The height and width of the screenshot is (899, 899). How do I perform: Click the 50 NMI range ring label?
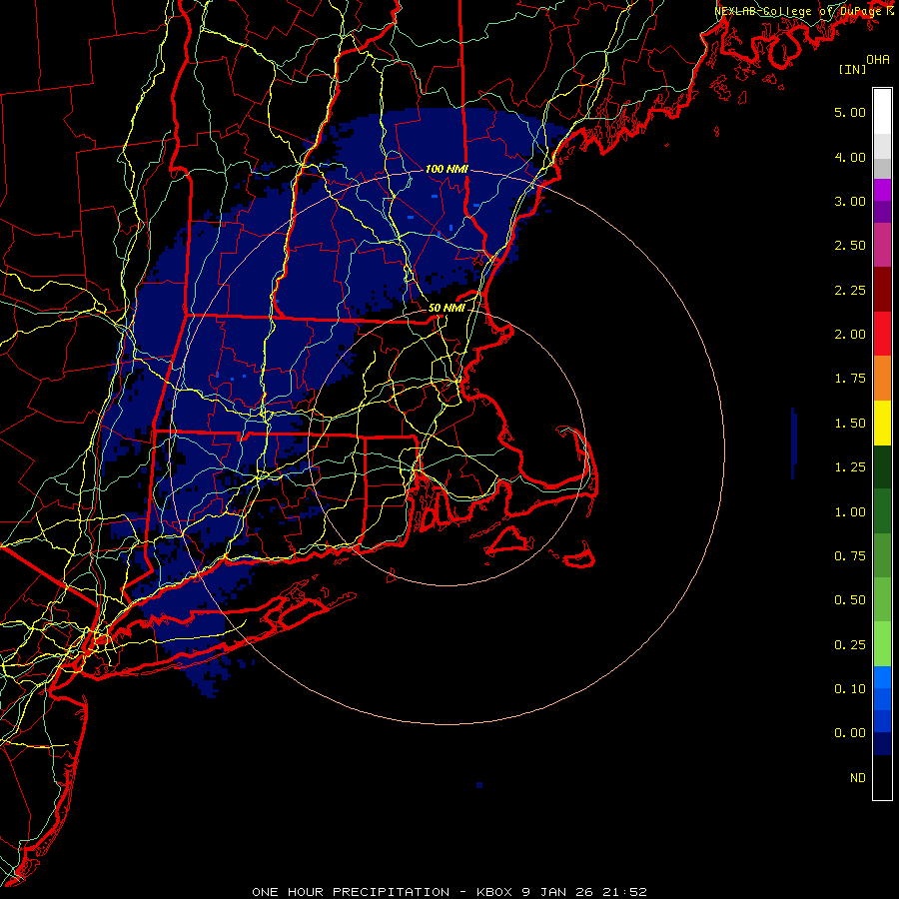[447, 308]
